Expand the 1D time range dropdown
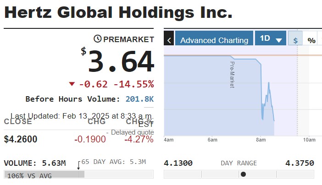The height and width of the screenshot is (185, 322). [271, 39]
